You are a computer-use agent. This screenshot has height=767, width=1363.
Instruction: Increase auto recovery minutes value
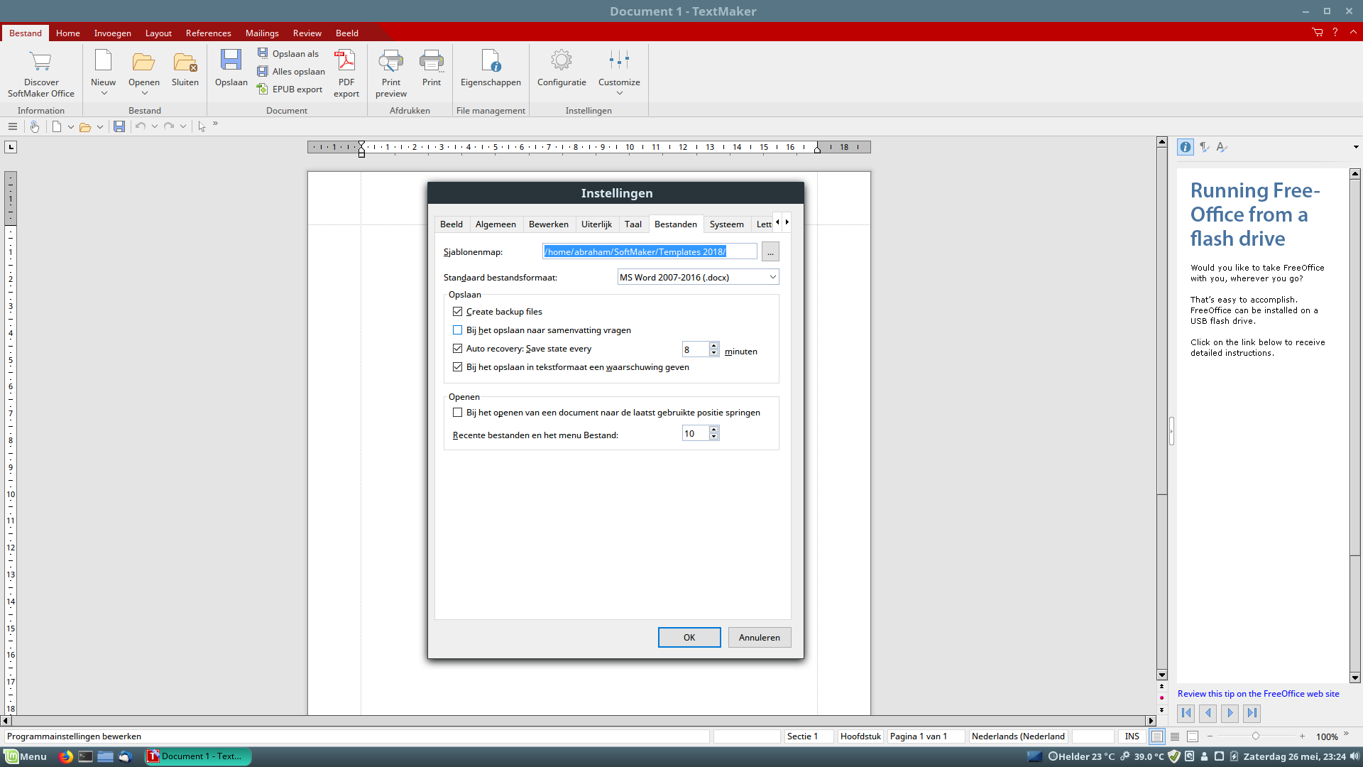[x=713, y=345]
